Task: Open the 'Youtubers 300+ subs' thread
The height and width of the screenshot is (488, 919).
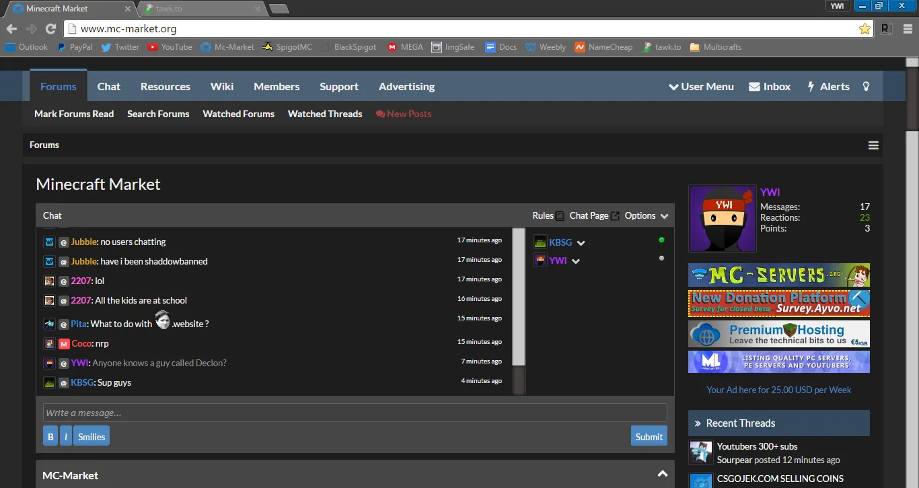Action: 758,446
